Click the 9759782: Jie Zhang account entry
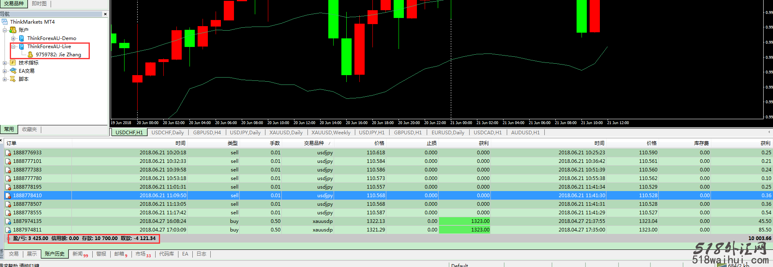 (x=58, y=54)
